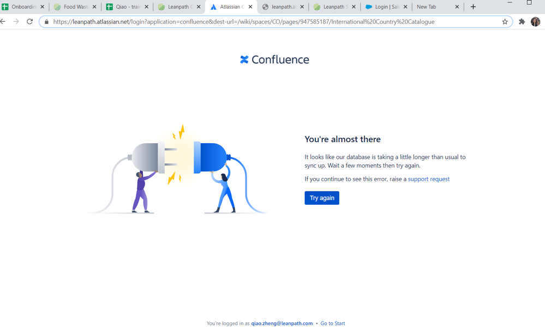This screenshot has width=545, height=331.
Task: Reload the page with the refresh icon
Action: [x=30, y=22]
